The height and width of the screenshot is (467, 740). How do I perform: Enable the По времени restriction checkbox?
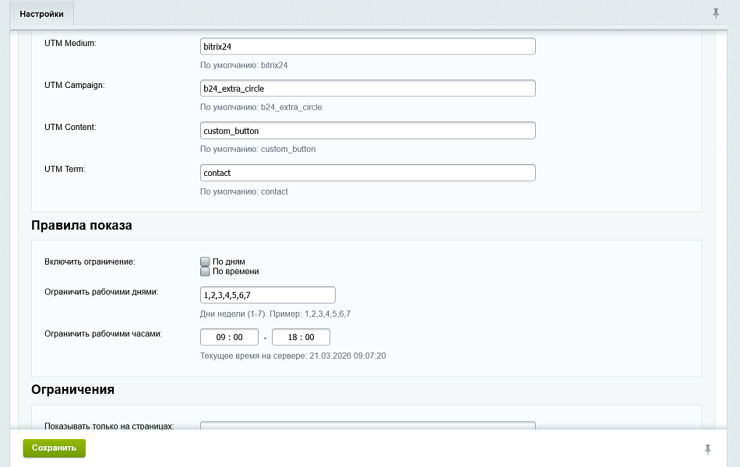205,272
